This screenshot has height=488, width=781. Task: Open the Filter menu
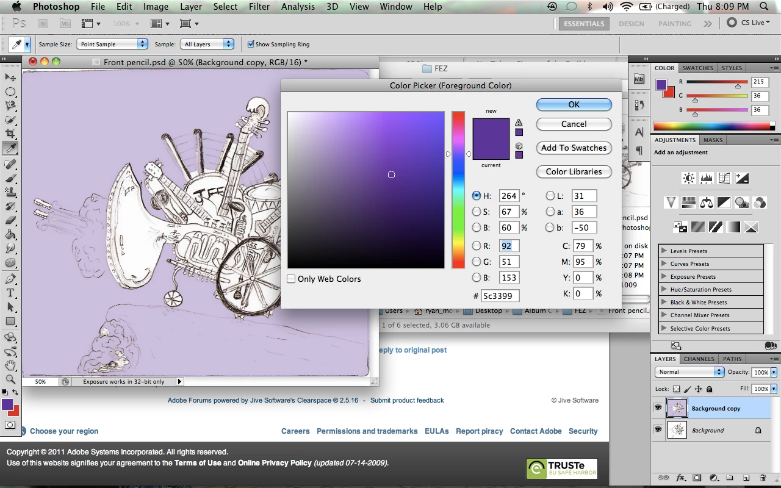click(259, 7)
